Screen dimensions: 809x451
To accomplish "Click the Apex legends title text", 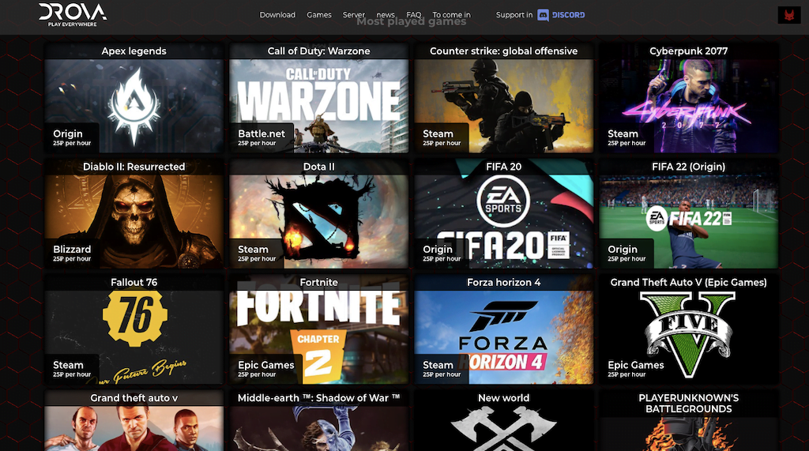I will [x=134, y=51].
